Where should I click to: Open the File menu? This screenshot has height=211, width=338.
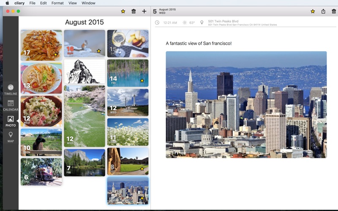(33, 3)
